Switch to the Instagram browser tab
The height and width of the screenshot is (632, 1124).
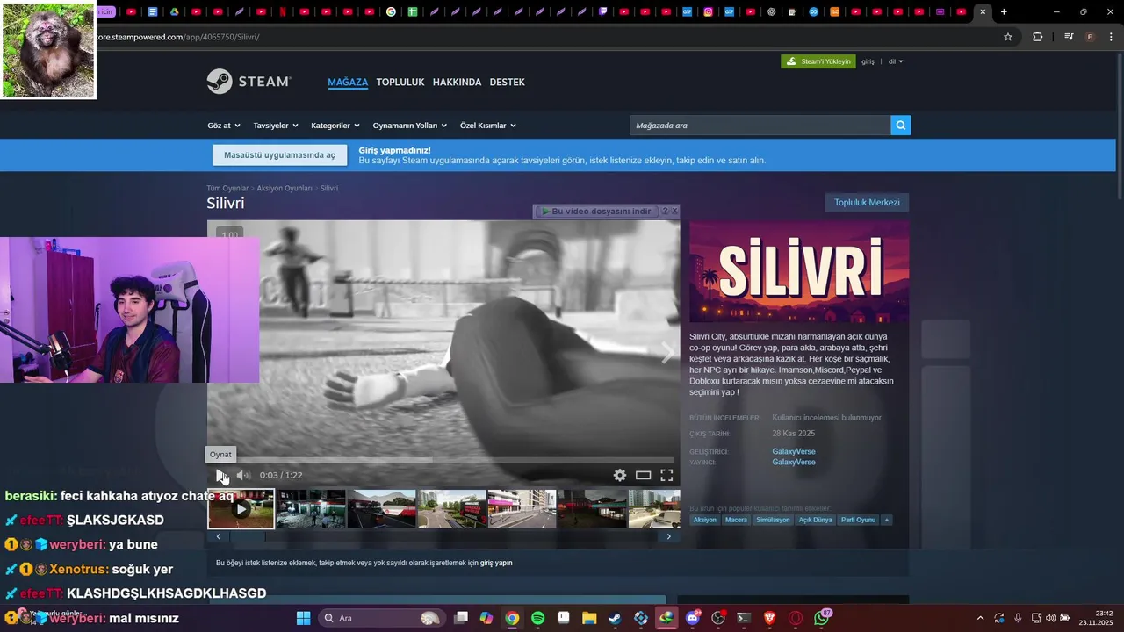tap(709, 11)
